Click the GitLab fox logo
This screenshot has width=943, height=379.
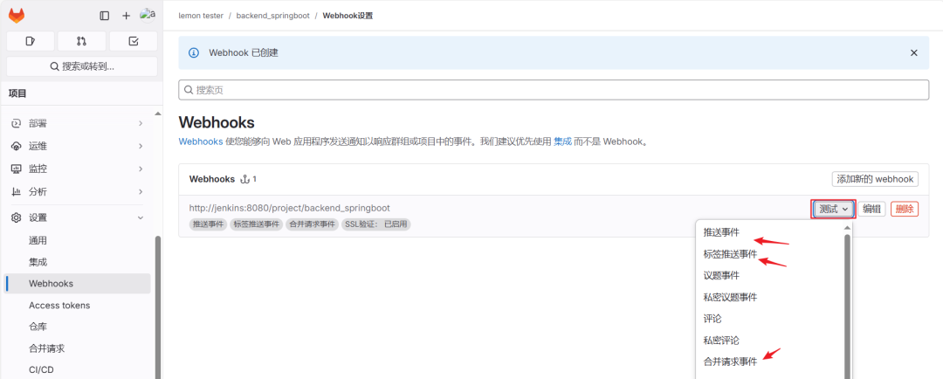pyautogui.click(x=17, y=15)
